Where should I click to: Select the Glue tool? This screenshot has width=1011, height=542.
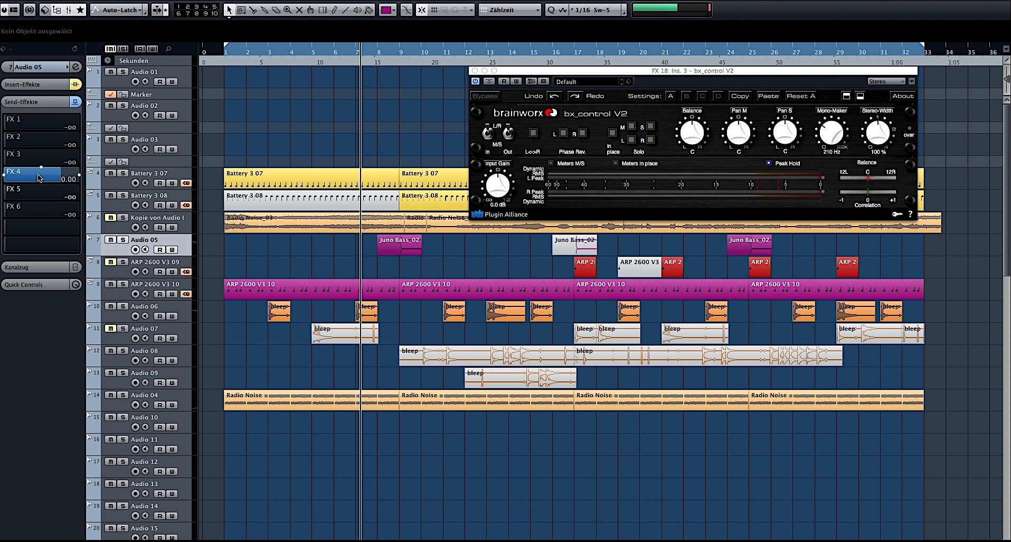264,10
